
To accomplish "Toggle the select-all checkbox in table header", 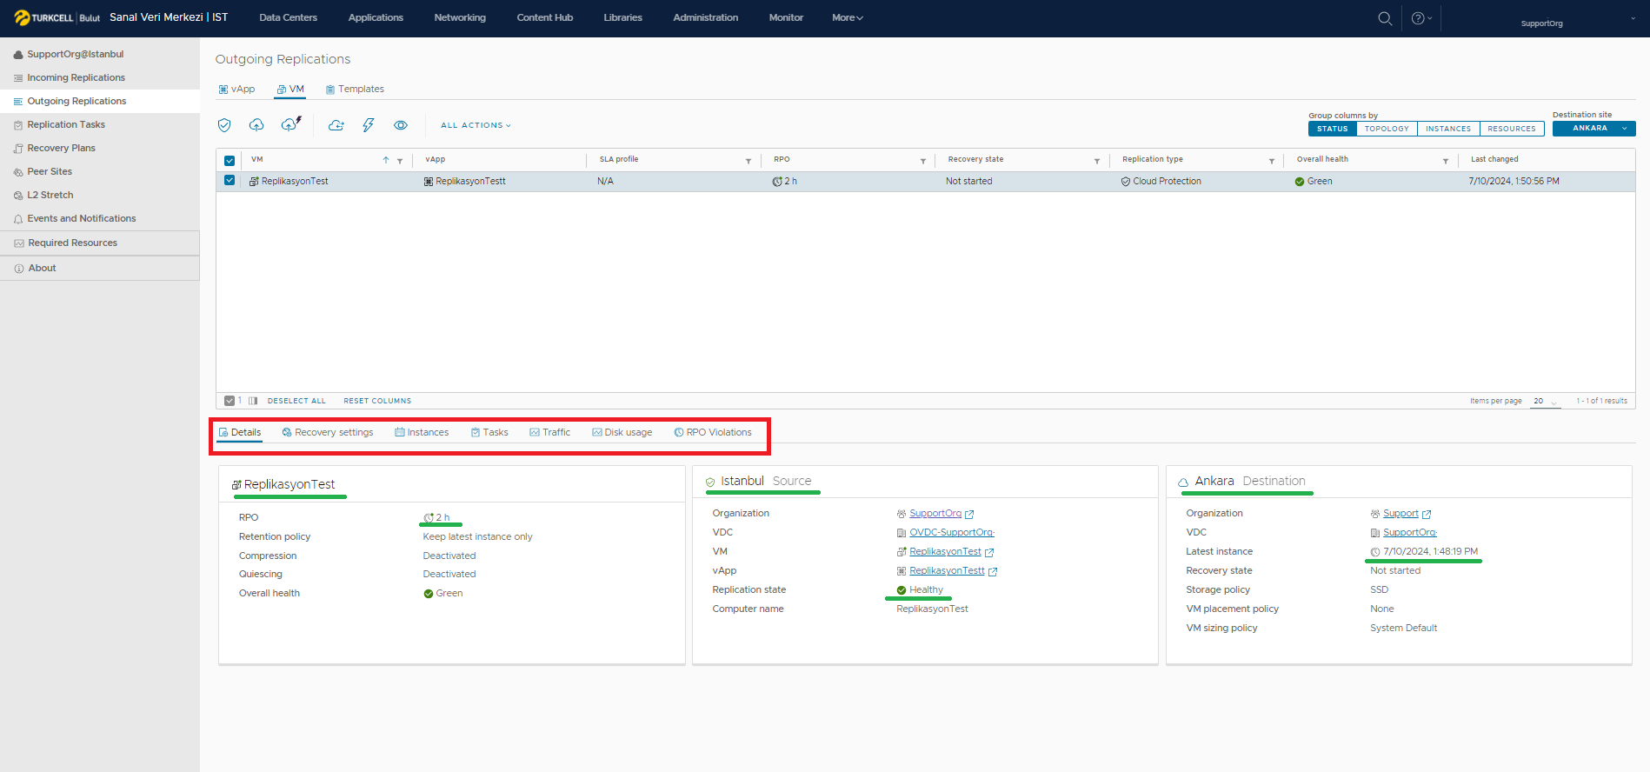I will [x=230, y=160].
